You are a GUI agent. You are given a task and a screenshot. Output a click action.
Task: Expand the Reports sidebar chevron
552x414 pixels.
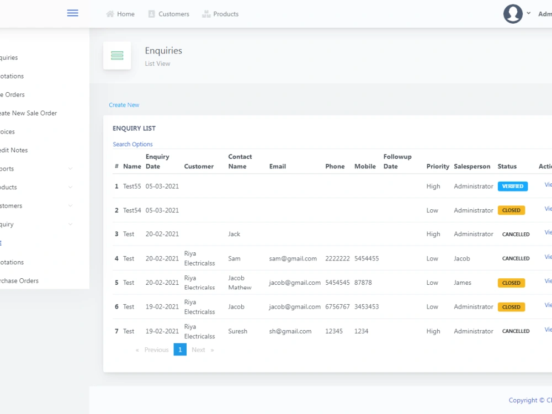click(x=71, y=168)
